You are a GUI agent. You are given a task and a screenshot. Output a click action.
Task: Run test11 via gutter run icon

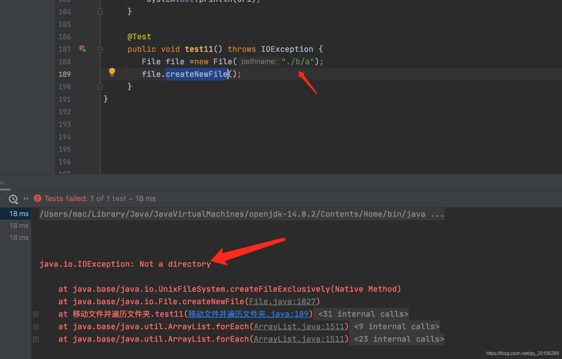tap(83, 49)
